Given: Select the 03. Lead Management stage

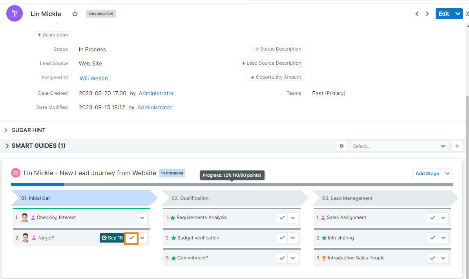Looking at the screenshot, I should (x=383, y=198).
